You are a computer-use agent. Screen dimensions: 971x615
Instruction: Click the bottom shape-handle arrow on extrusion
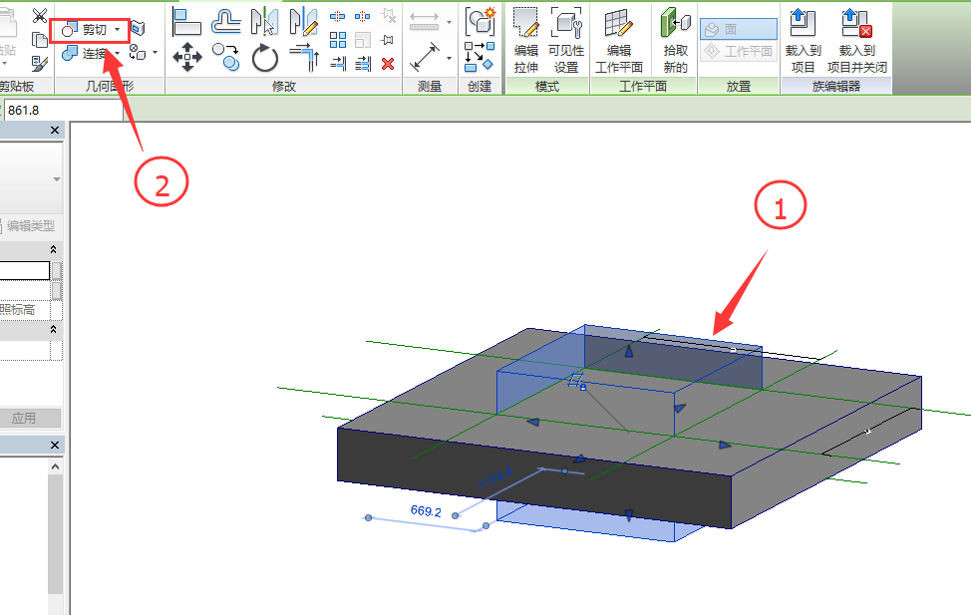coord(628,515)
